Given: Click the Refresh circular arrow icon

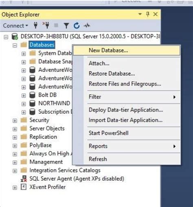Looking at the screenshot, I should (x=77, y=26).
